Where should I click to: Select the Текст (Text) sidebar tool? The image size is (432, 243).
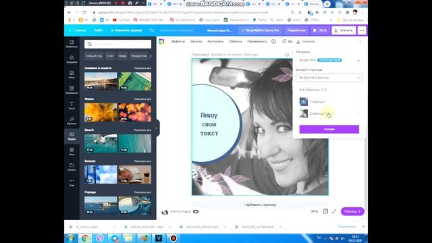(x=72, y=105)
